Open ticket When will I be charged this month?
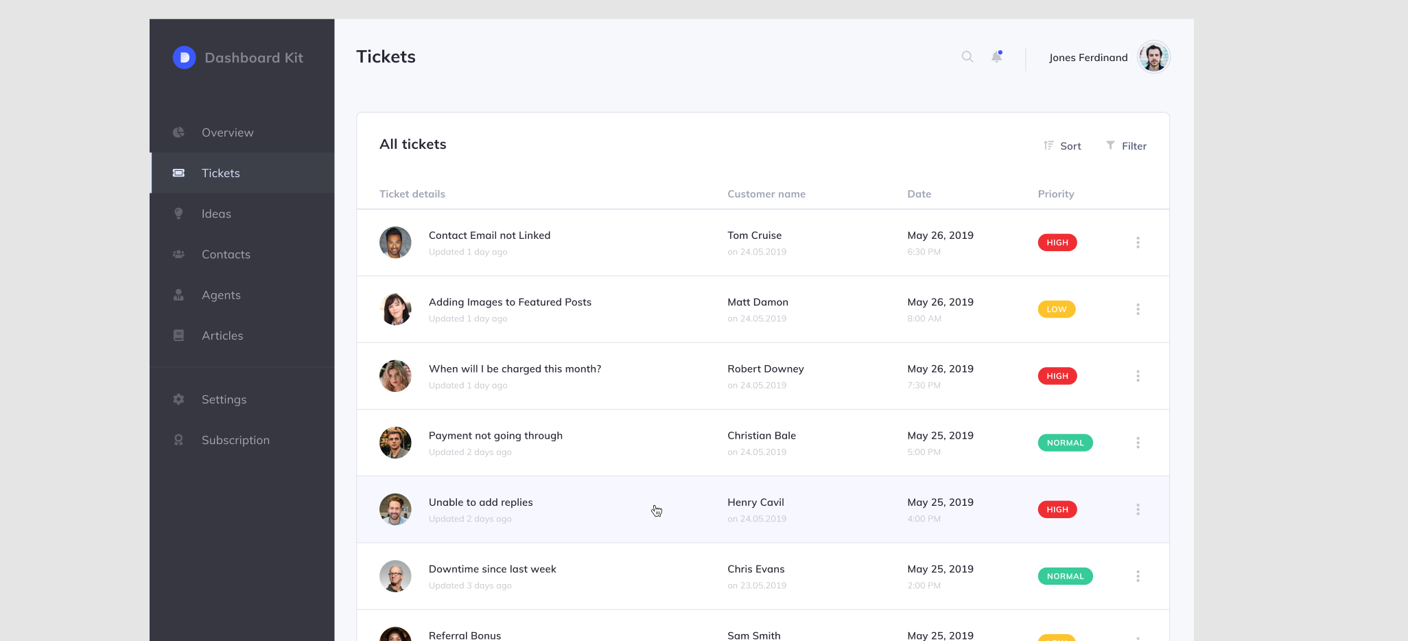Image resolution: width=1408 pixels, height=641 pixels. tap(515, 369)
